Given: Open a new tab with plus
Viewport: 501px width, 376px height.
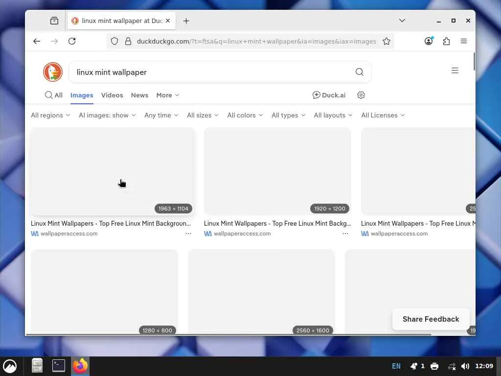Looking at the screenshot, I should [186, 21].
